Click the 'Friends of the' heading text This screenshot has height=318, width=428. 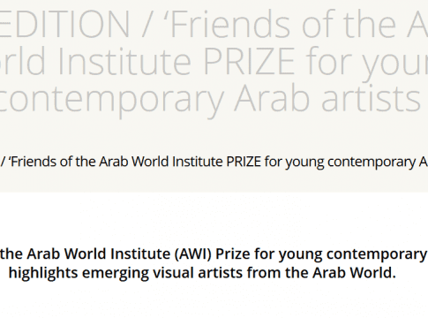(282, 25)
